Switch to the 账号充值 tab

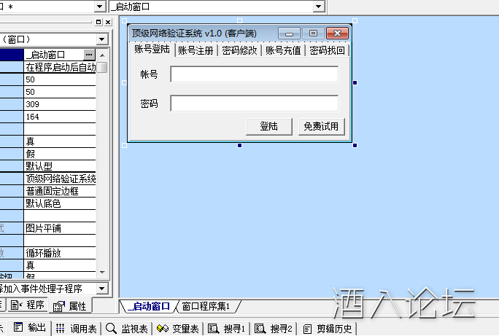283,50
